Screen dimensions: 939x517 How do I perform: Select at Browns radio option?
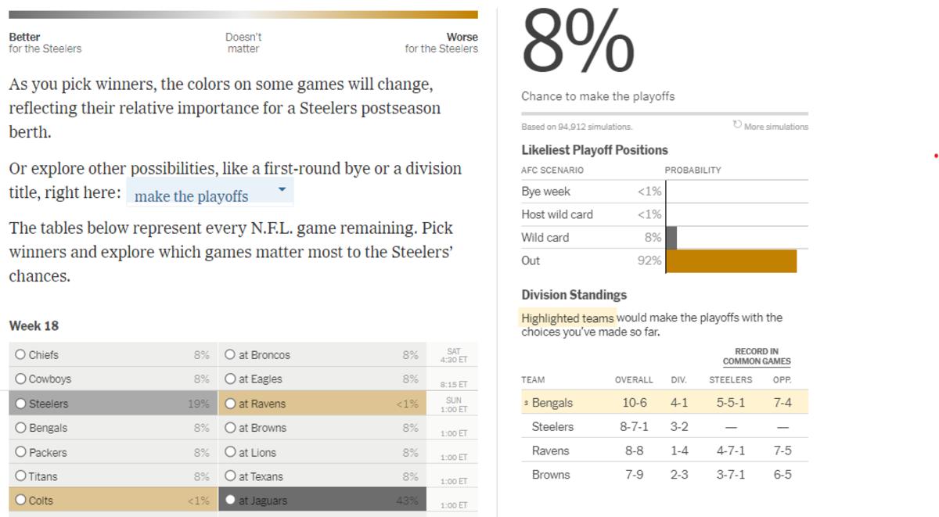(230, 428)
